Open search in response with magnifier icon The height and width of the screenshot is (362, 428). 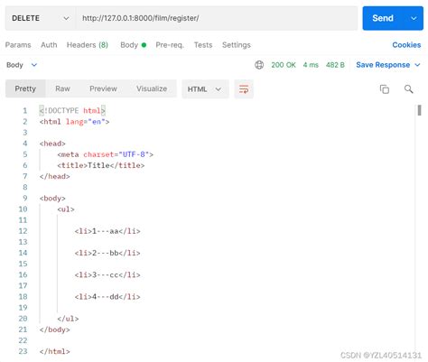408,89
